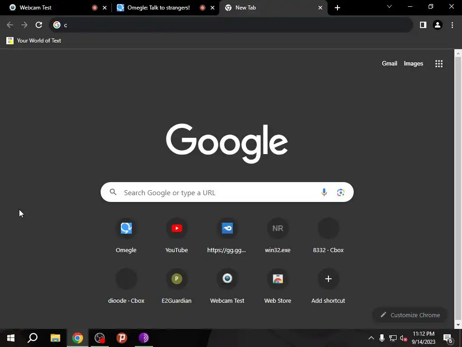Open Gmail link
The image size is (462, 347).
tap(389, 63)
